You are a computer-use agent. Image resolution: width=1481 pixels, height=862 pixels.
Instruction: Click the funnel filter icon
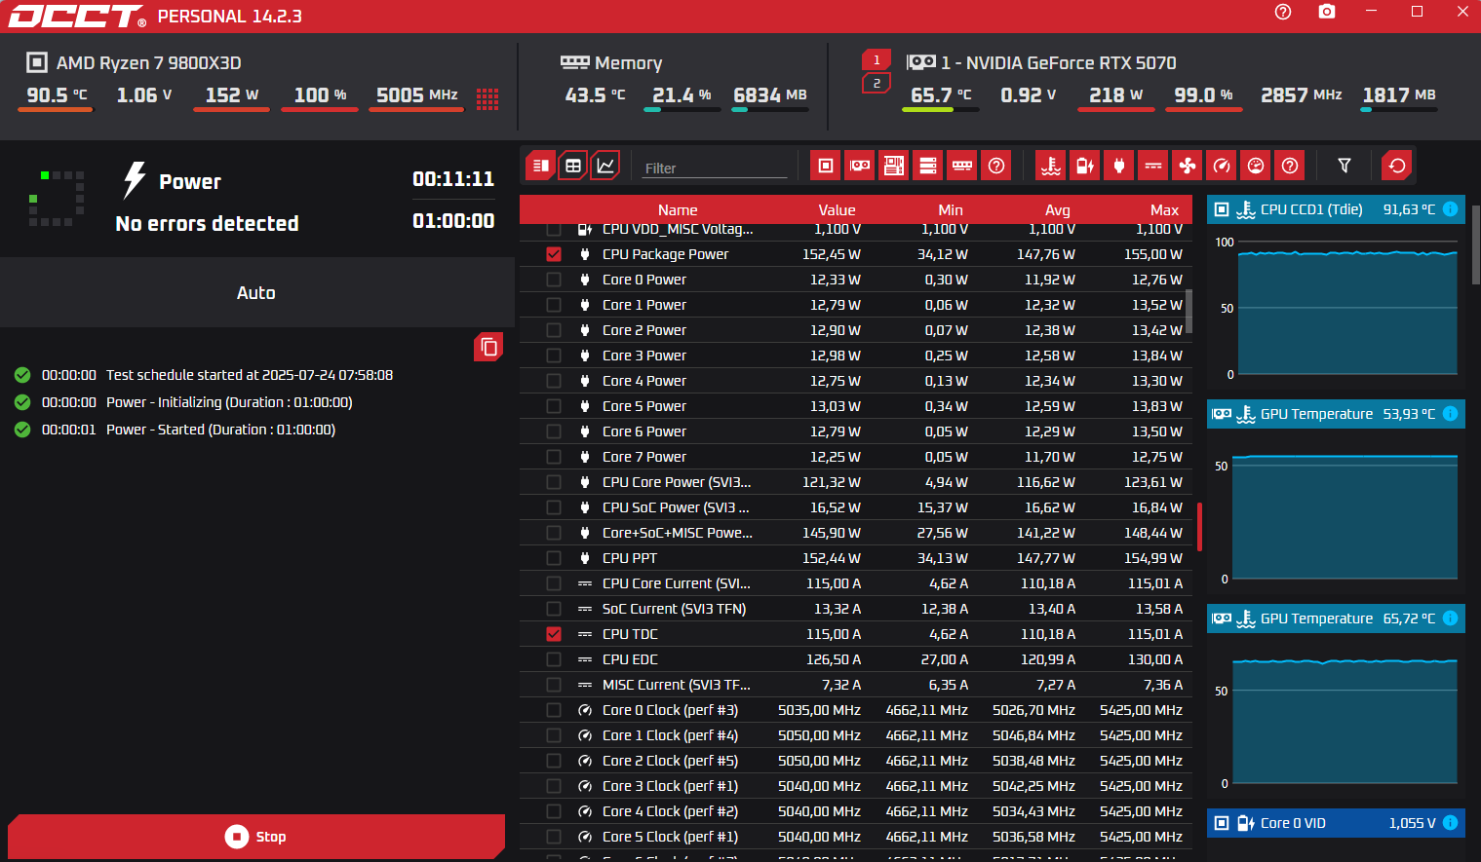[x=1345, y=166]
